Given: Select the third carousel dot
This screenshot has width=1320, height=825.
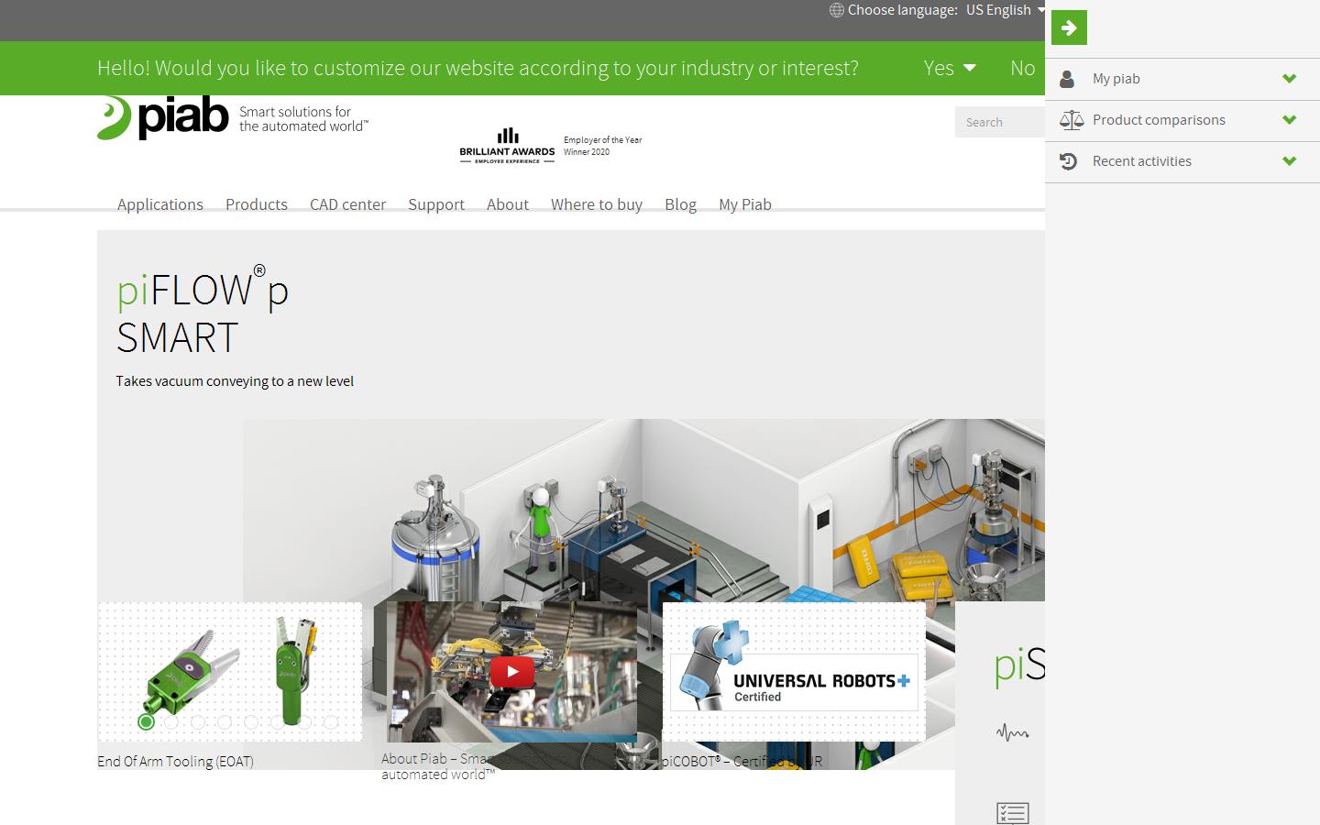Looking at the screenshot, I should [x=198, y=722].
